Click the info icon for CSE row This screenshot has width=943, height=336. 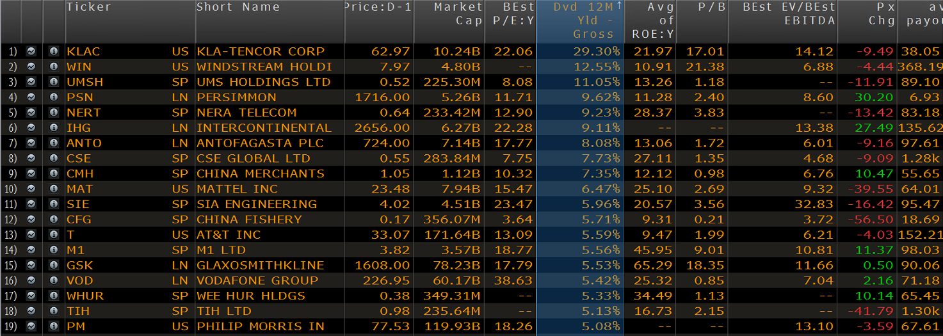[x=54, y=158]
